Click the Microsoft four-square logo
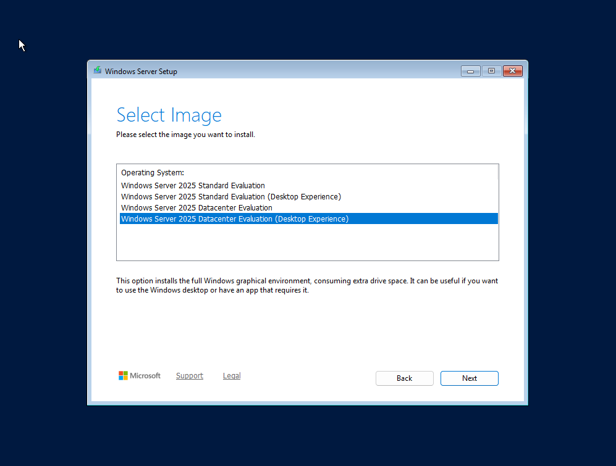 pyautogui.click(x=123, y=376)
